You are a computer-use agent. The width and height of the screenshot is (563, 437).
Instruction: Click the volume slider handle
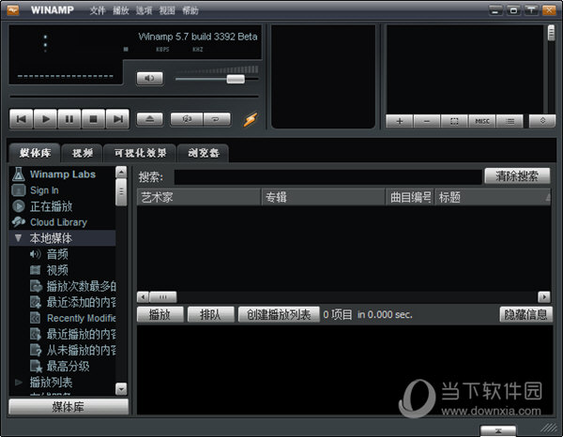(236, 79)
